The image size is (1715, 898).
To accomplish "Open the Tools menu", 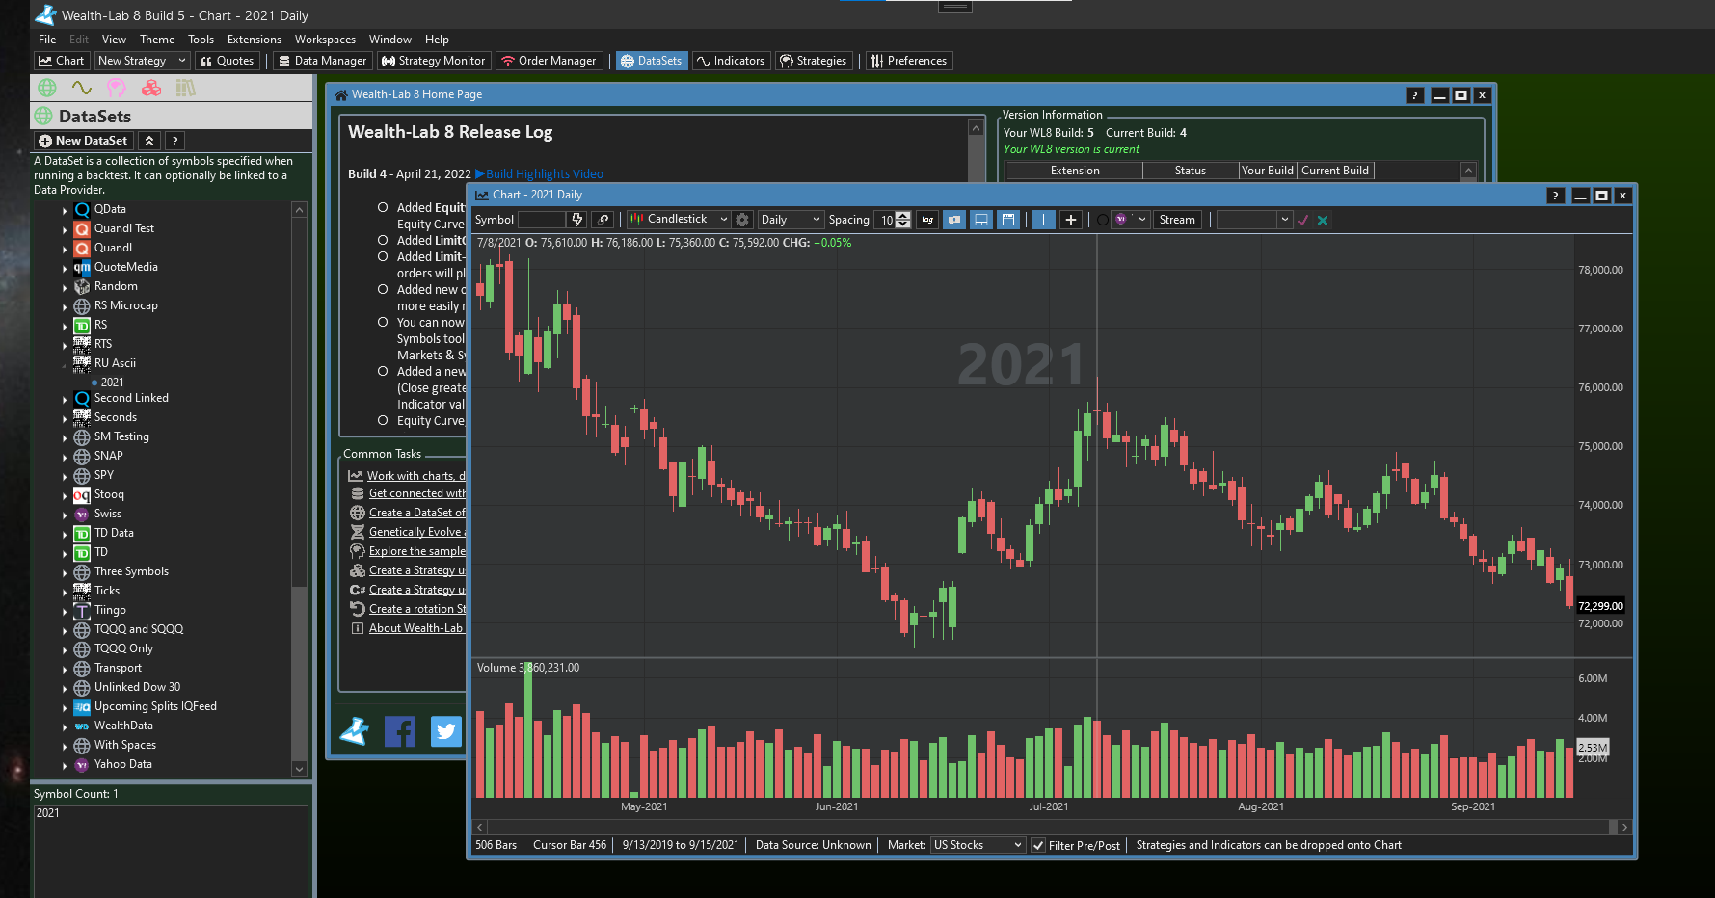I will click(x=201, y=40).
